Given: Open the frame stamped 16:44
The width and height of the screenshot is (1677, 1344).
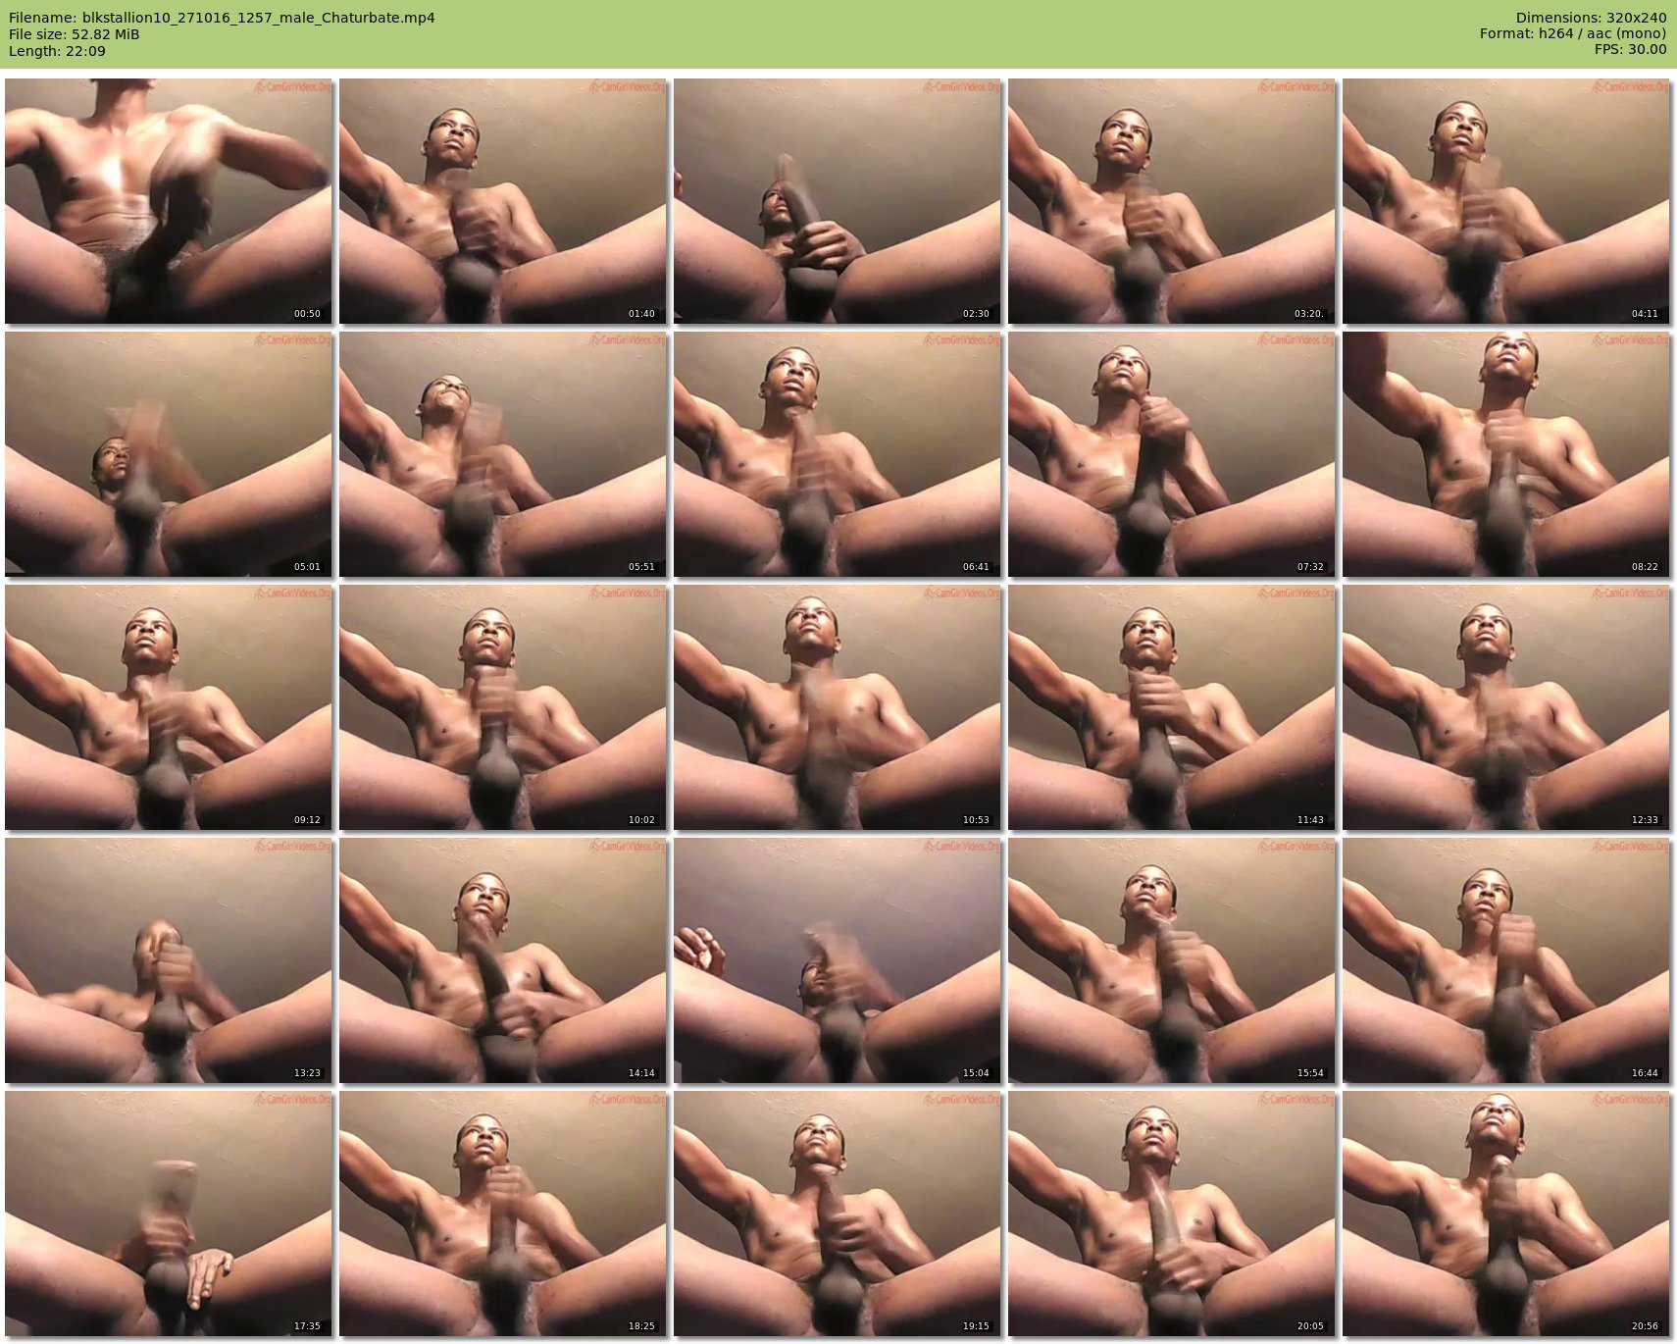Looking at the screenshot, I should point(1506,960).
